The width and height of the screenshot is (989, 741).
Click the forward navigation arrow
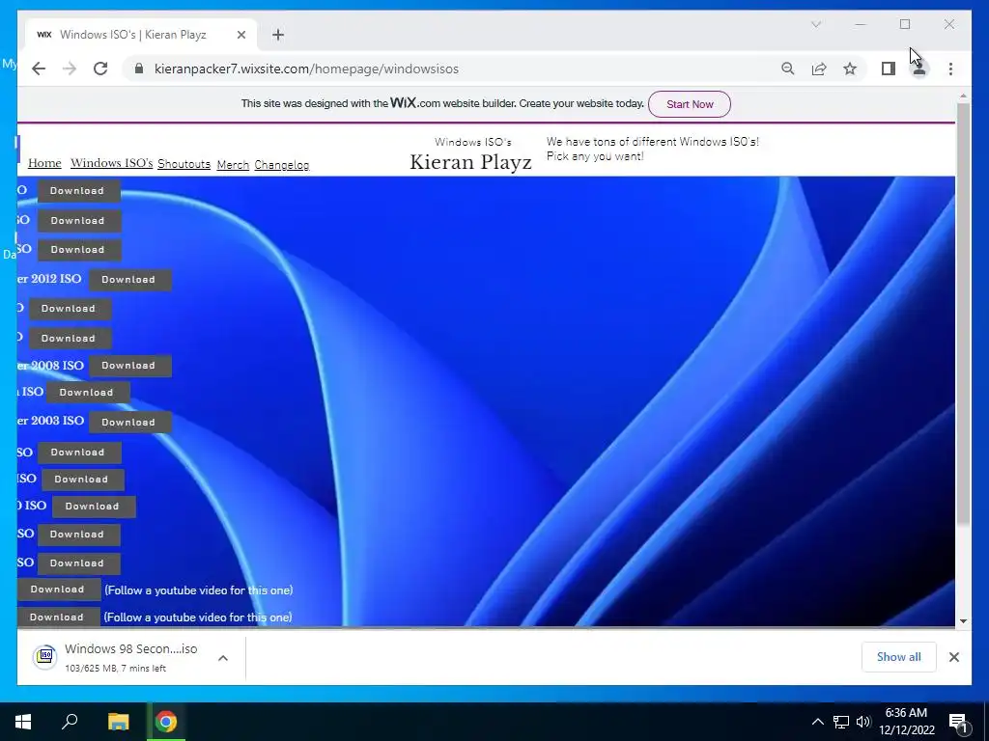[70, 69]
